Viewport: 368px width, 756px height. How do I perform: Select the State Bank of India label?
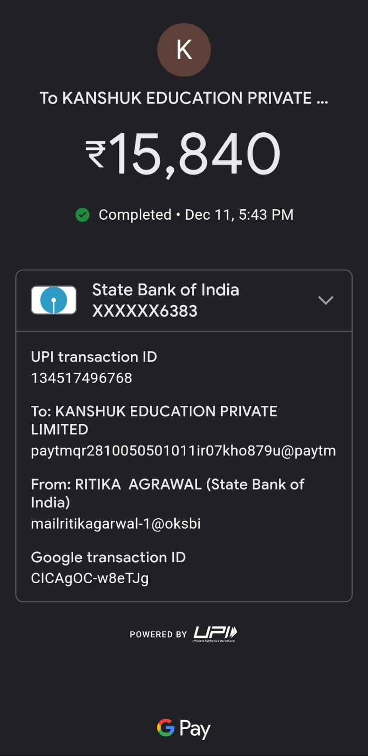[165, 290]
